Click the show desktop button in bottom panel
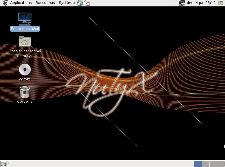Screen dimensions: 225x167 (x=3, y=164)
